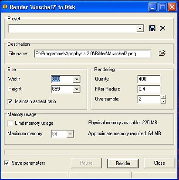The height and width of the screenshot is (180, 179).
Task: Click the Quality input field
Action: click(x=149, y=79)
